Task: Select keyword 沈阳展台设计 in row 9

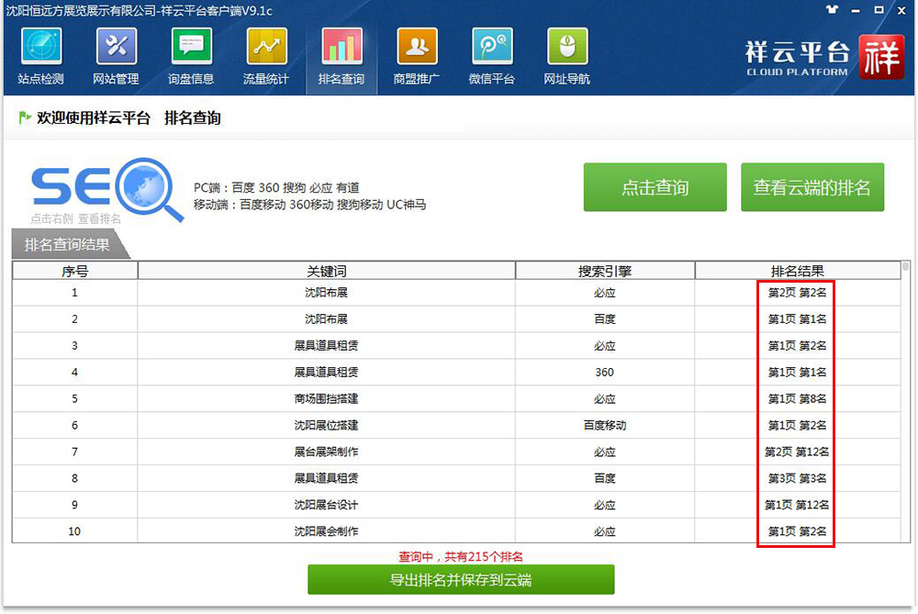Action: point(326,505)
